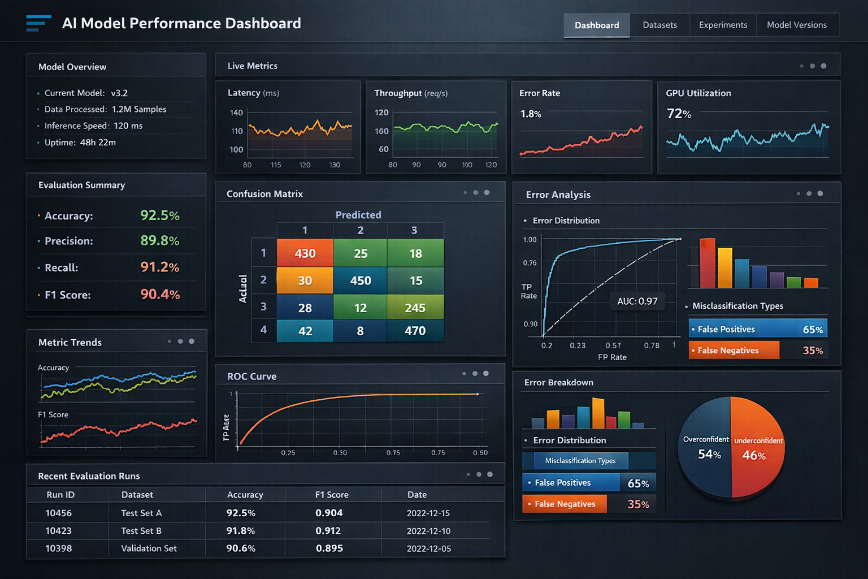Select run 10456 in Recent Evaluation Runs
The width and height of the screenshot is (868, 579).
60,513
